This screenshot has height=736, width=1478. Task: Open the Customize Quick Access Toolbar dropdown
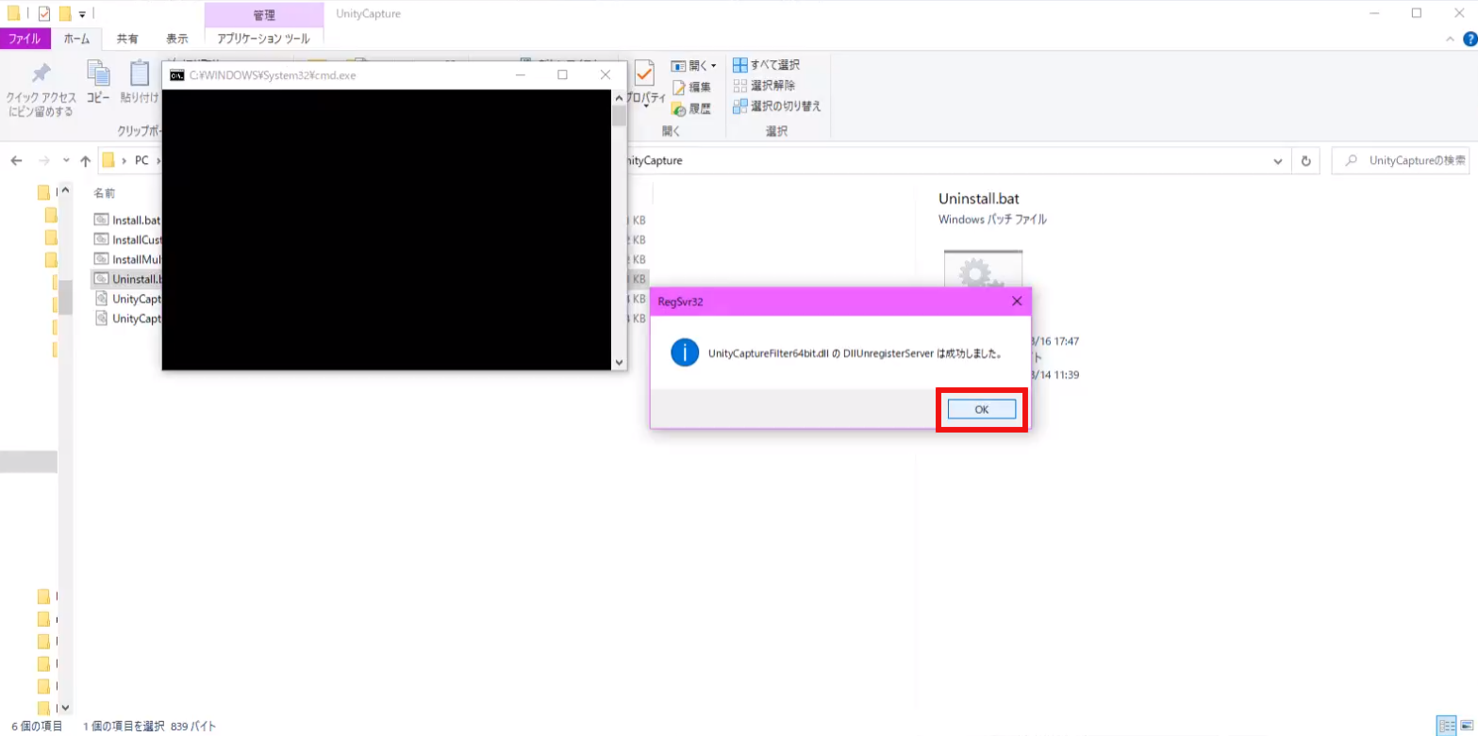pos(82,14)
